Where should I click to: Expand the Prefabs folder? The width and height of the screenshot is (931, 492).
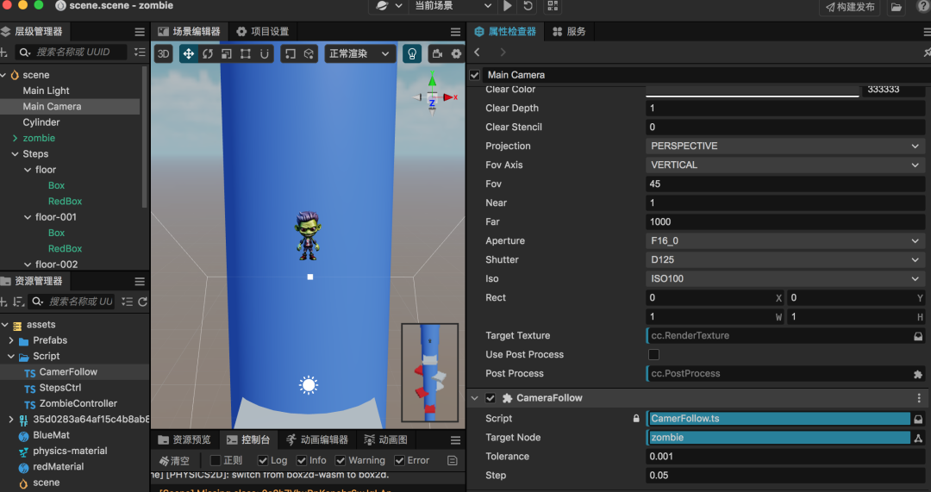[x=11, y=340]
